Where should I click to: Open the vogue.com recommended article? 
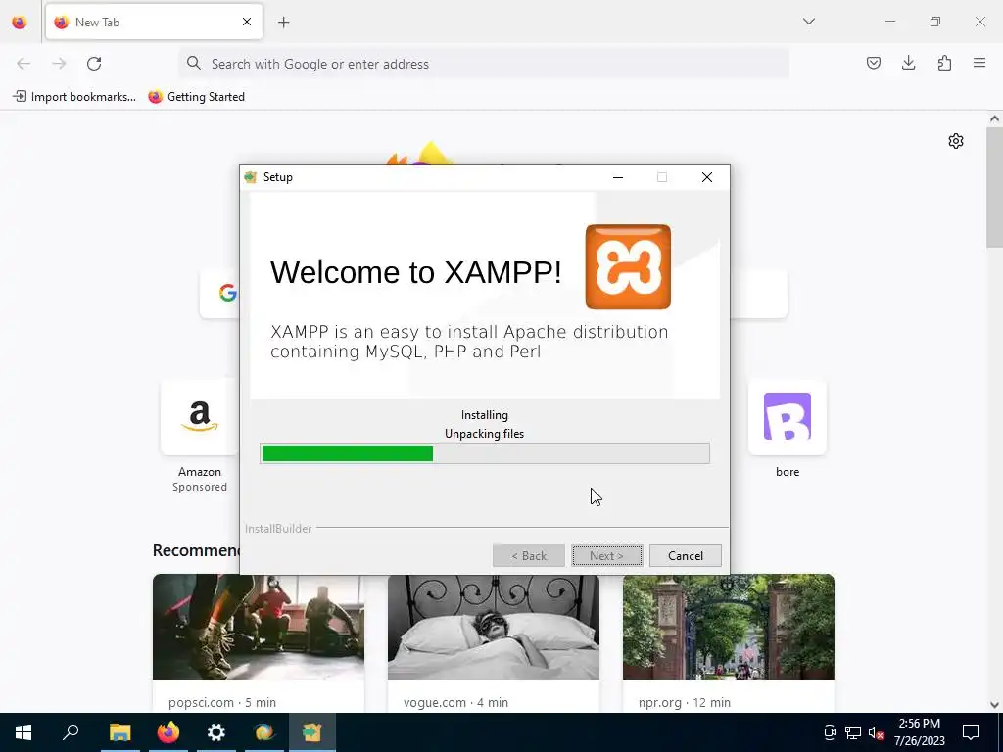coord(494,643)
